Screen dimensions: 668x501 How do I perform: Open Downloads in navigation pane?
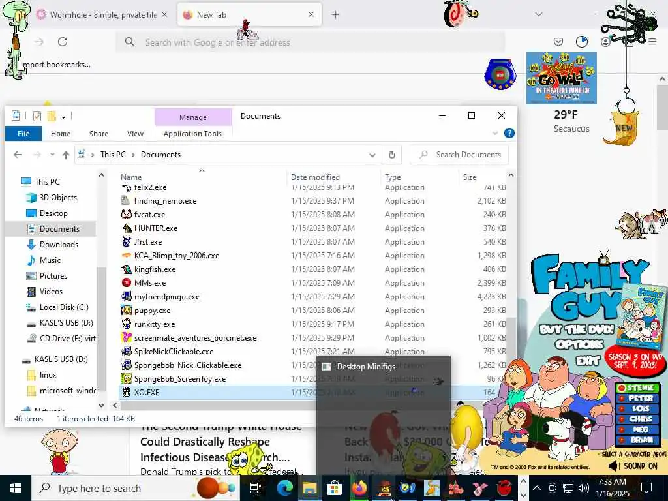(x=59, y=245)
